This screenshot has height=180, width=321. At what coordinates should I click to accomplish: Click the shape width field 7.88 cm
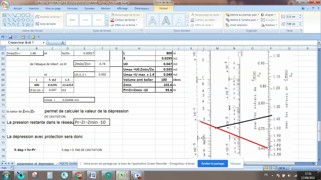[292, 24]
